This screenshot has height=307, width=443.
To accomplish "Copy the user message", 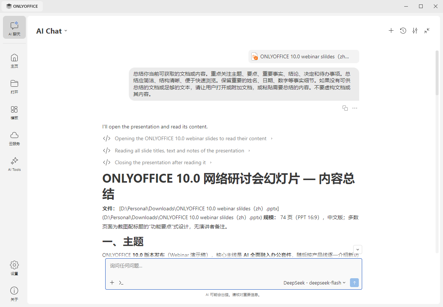I will [x=345, y=108].
